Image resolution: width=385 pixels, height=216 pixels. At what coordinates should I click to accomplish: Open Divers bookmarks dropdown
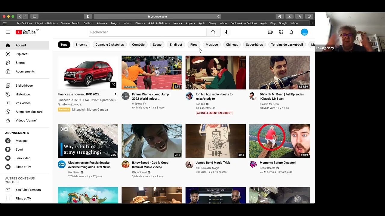pos(140,23)
